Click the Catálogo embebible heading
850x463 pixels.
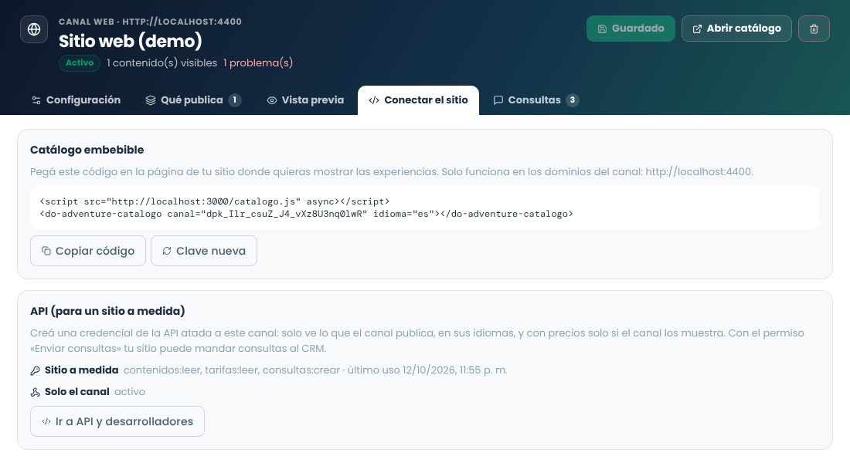(87, 150)
